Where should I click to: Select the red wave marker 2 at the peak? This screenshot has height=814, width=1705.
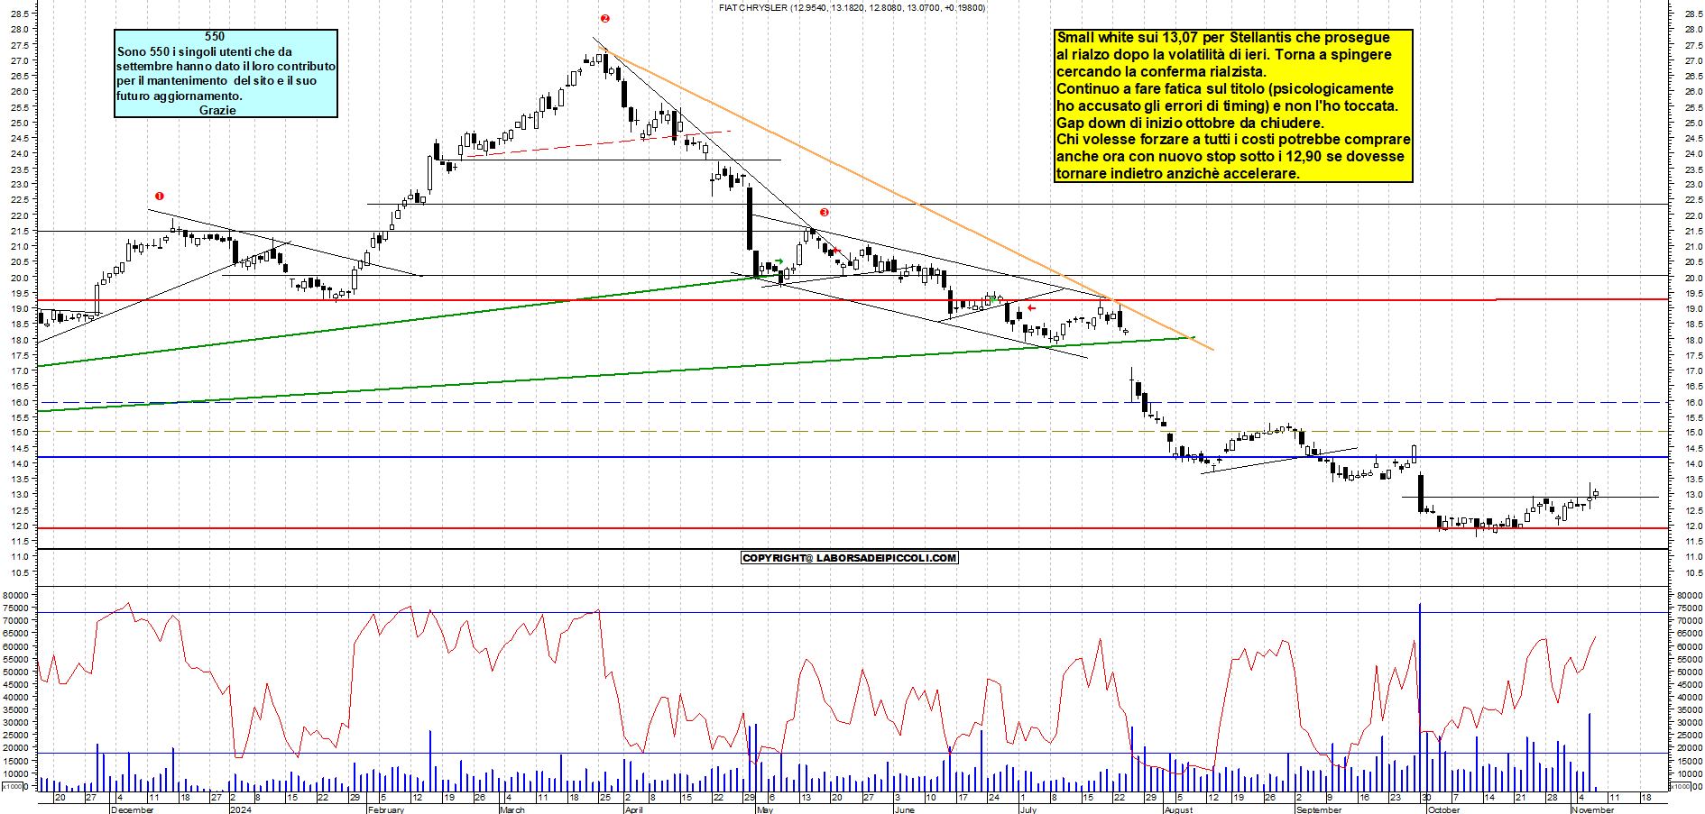click(605, 18)
